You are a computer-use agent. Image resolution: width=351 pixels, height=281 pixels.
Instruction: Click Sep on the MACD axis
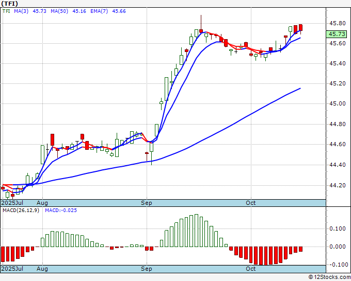click(147, 269)
